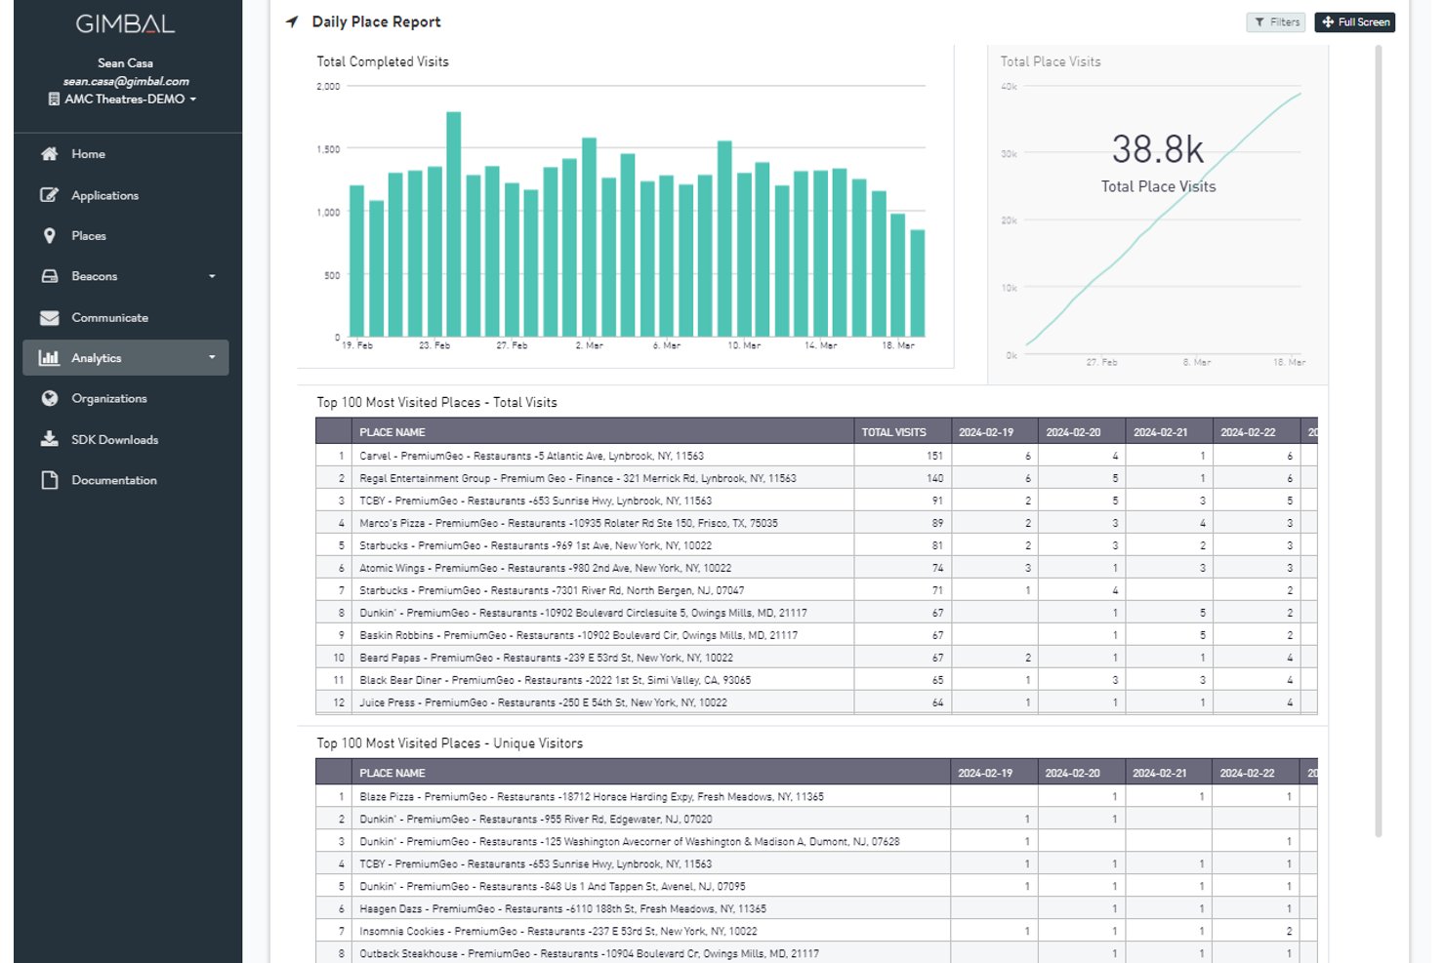
Task: Select Atomic Wings New York row
Action: coord(816,568)
